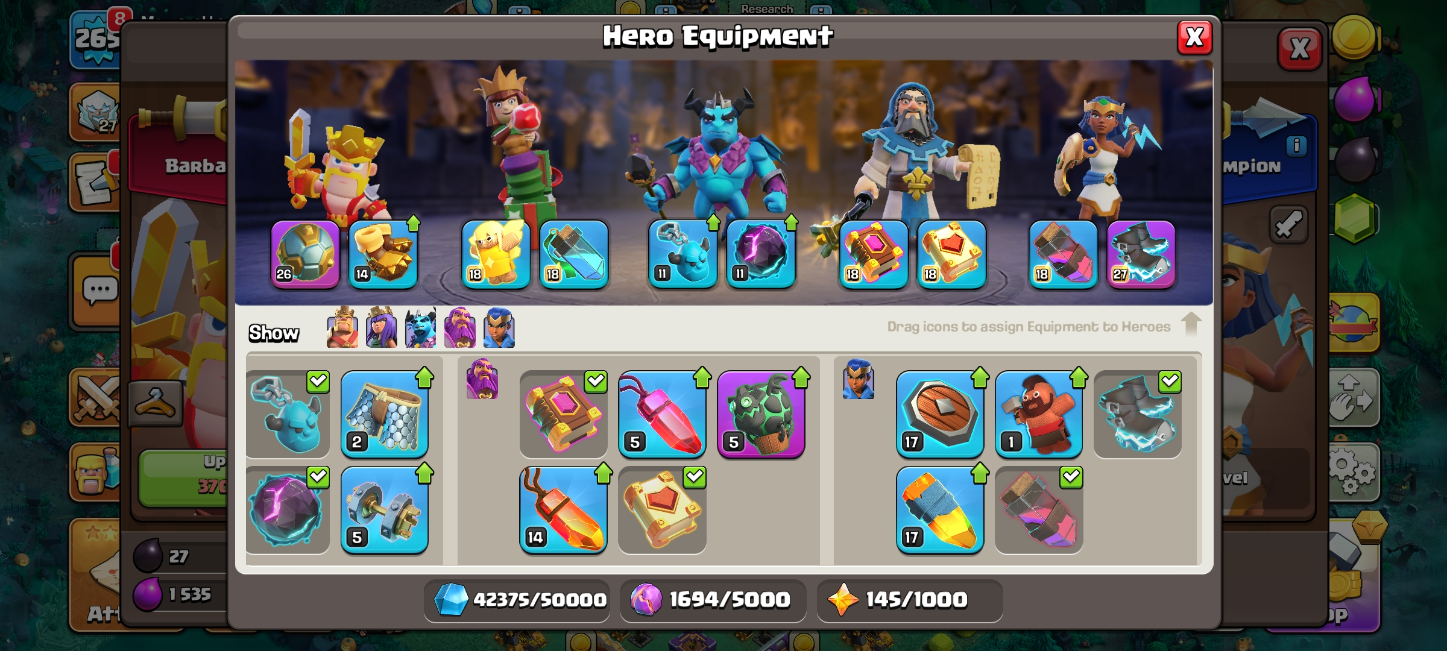Select the level 5 green fireball equipment
This screenshot has width=1447, height=651.
tap(761, 415)
